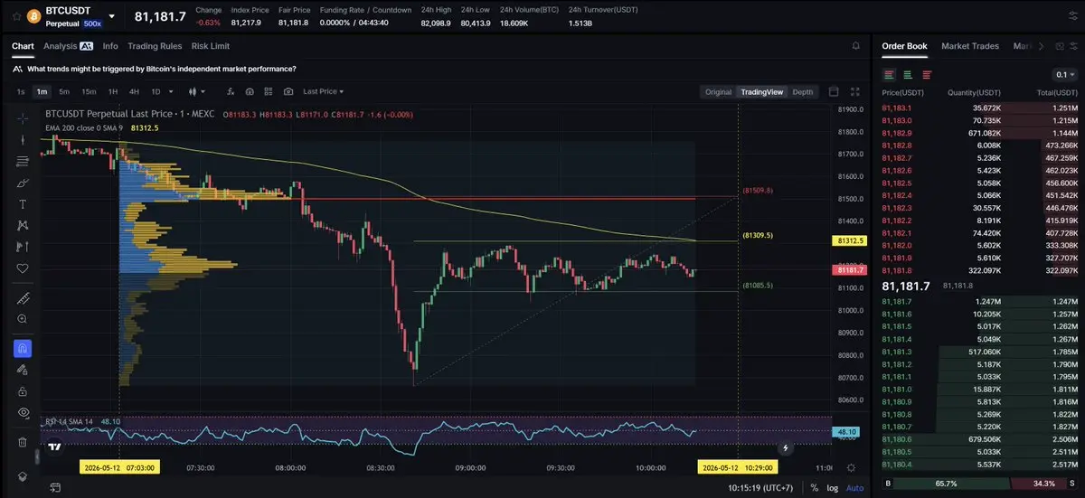Select the 1H timeframe
This screenshot has width=1085, height=498.
pos(113,91)
